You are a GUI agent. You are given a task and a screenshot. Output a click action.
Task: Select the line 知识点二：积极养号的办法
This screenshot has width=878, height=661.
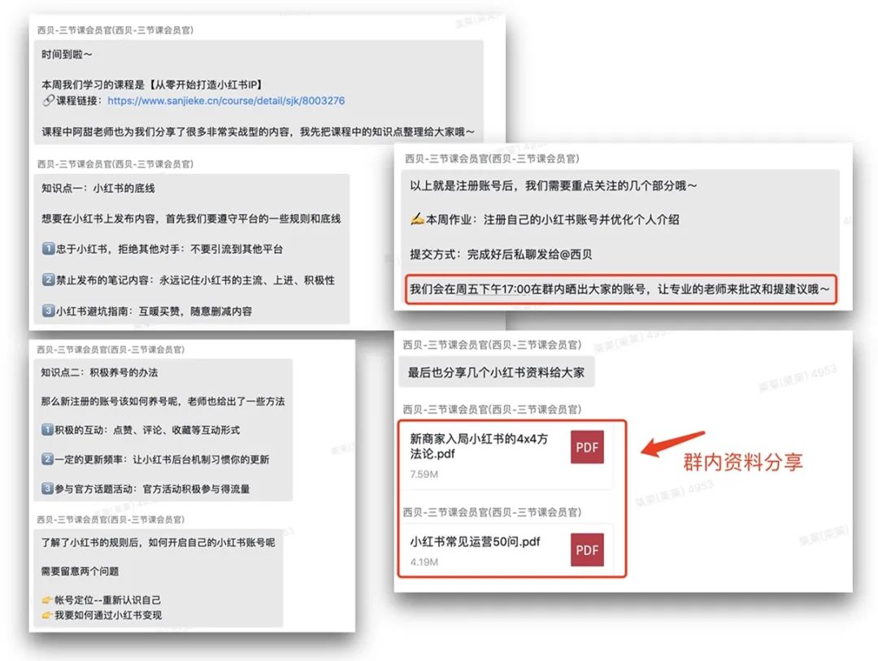point(99,372)
